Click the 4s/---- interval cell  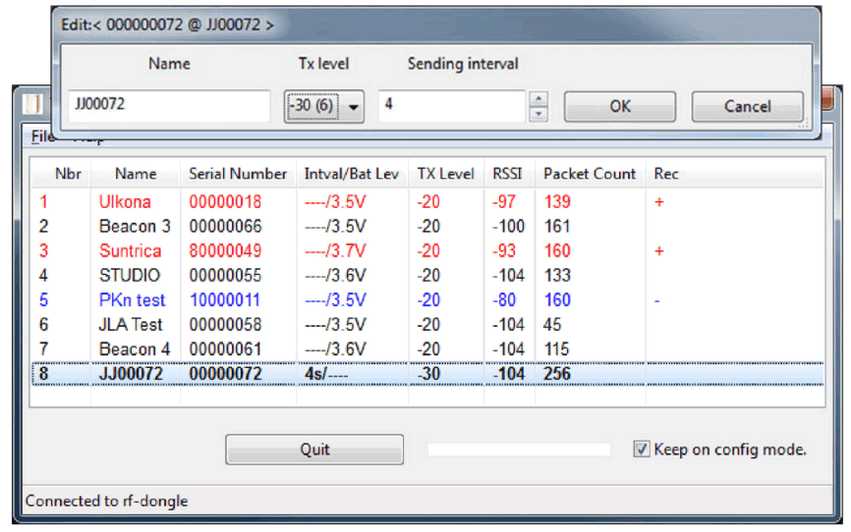coord(326,374)
